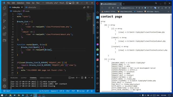The image size is (173, 97).
Task: Search tabs in Opera title bar
Action: [x=156, y=3]
